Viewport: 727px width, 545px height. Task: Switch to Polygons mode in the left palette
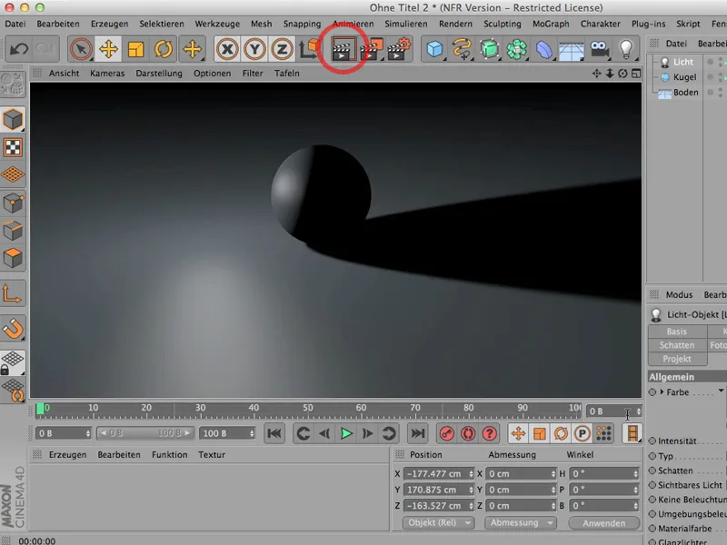click(x=13, y=258)
